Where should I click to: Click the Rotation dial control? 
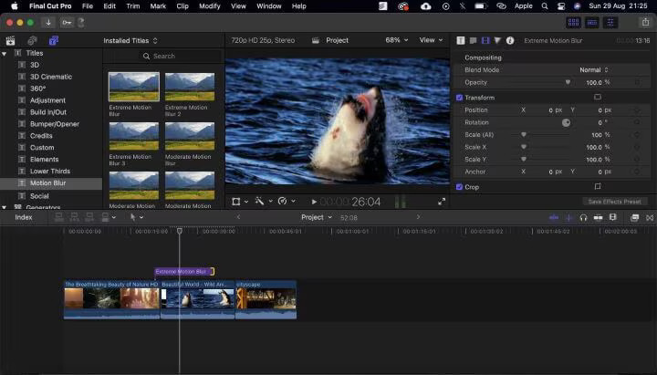pos(566,122)
